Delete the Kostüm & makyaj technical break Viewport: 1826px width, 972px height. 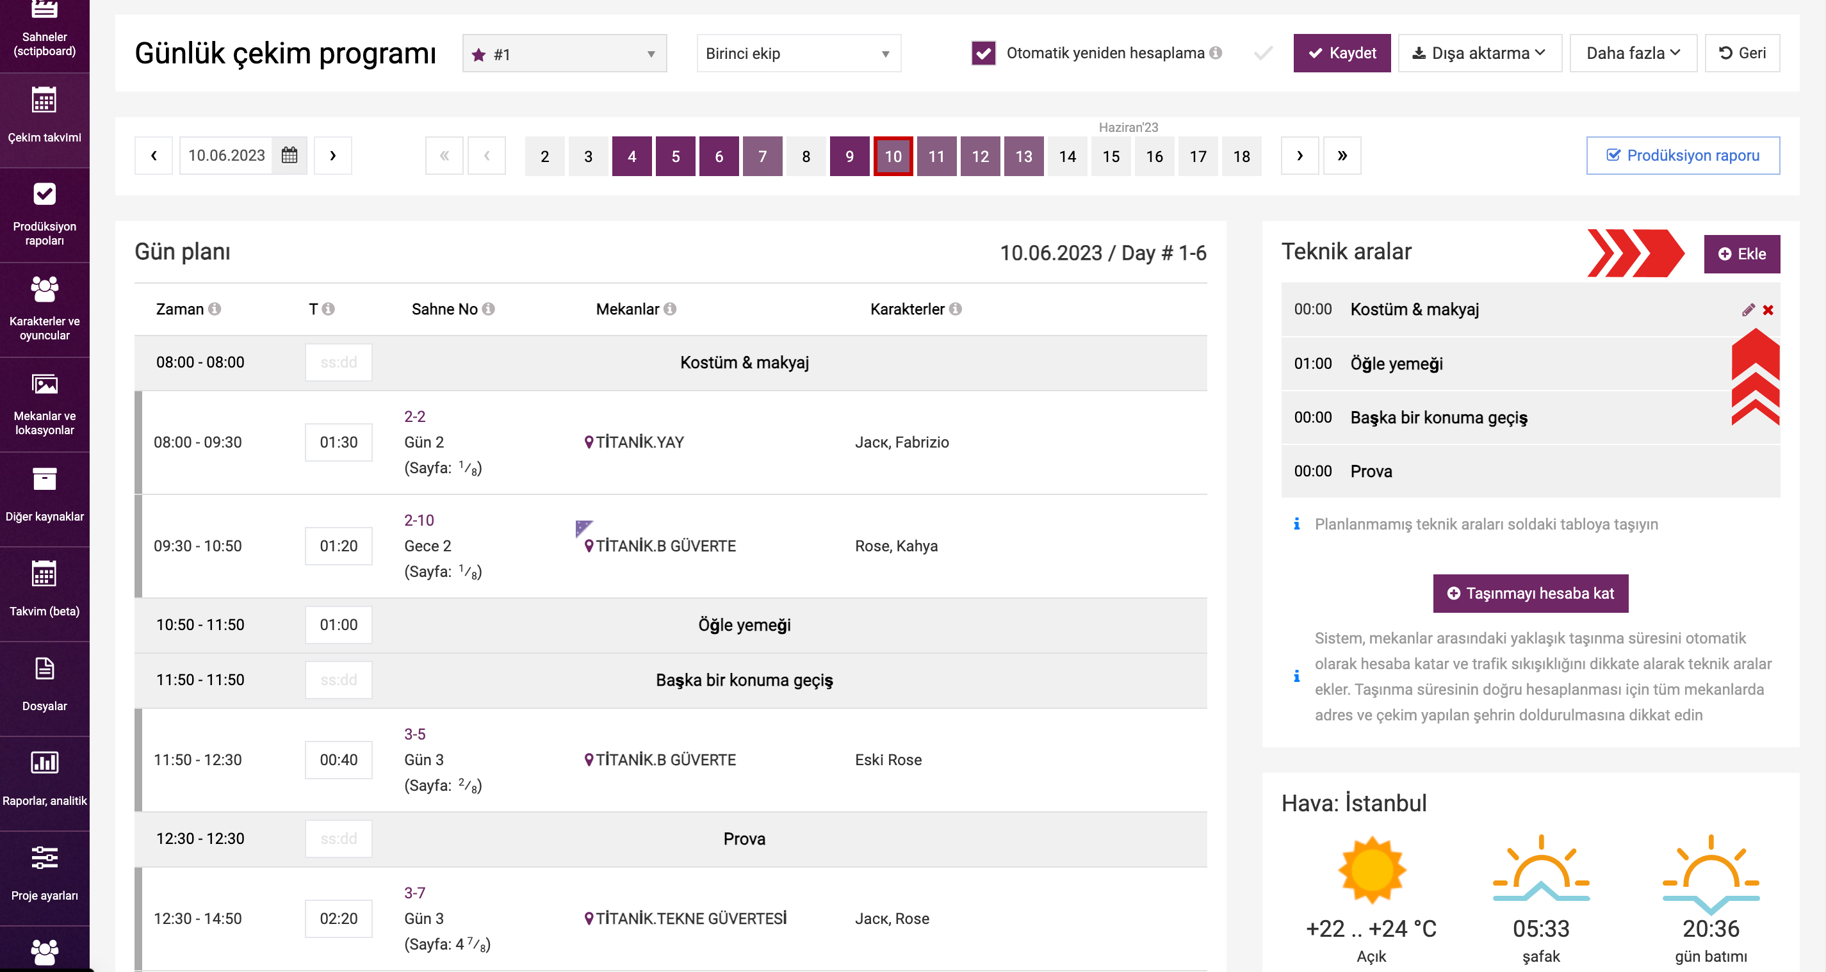point(1768,310)
